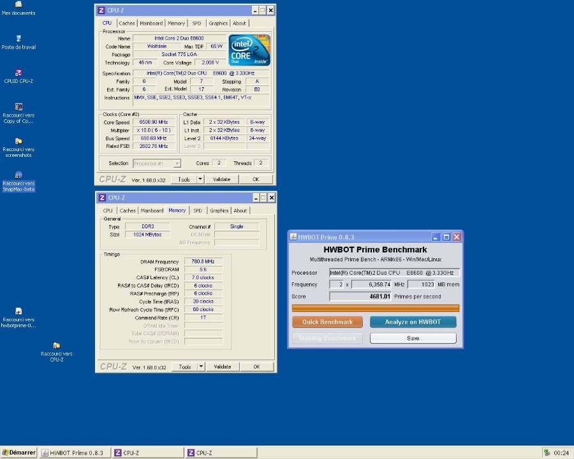The width and height of the screenshot is (574, 459).
Task: Click OK button in top CPU-Z window
Action: (256, 179)
